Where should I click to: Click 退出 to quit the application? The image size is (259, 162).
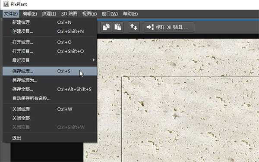coord(50,138)
